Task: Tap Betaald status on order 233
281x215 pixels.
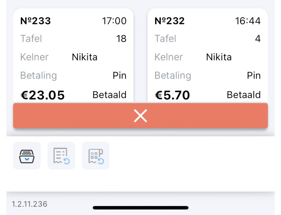Action: 109,95
